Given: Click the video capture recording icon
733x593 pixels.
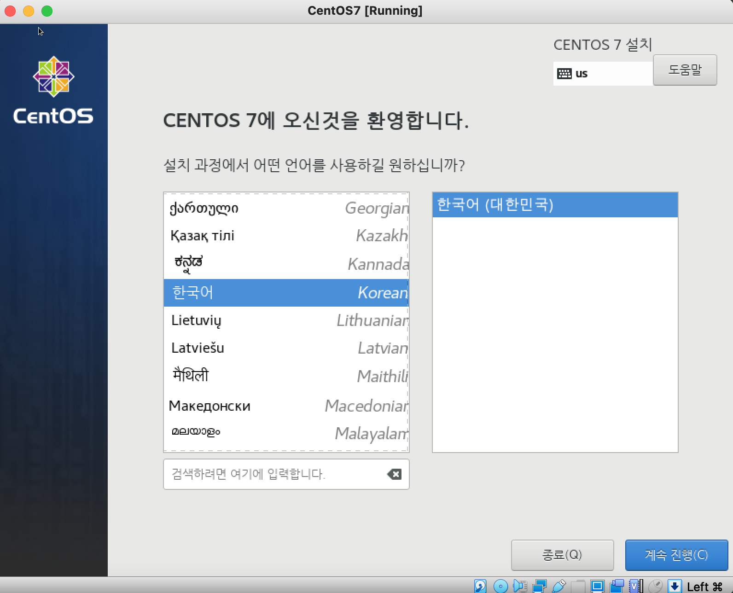Looking at the screenshot, I should click(x=617, y=586).
